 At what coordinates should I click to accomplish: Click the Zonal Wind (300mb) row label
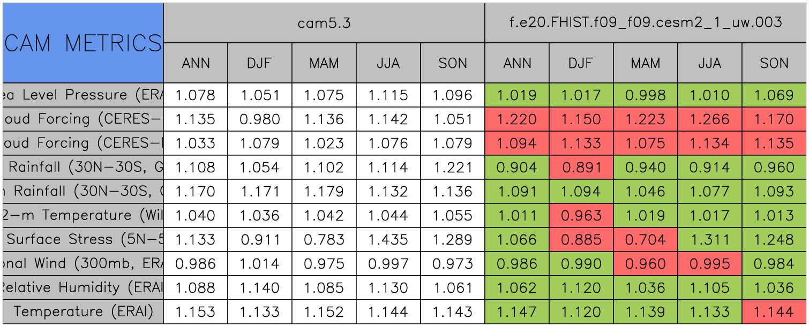point(83,263)
